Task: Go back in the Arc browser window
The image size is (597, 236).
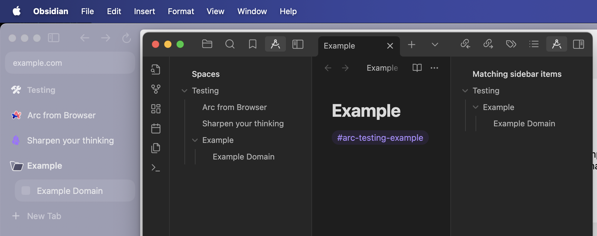Action: (x=85, y=38)
